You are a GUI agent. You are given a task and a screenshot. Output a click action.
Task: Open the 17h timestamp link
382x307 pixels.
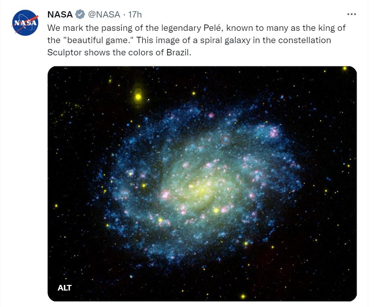pyautogui.click(x=135, y=14)
